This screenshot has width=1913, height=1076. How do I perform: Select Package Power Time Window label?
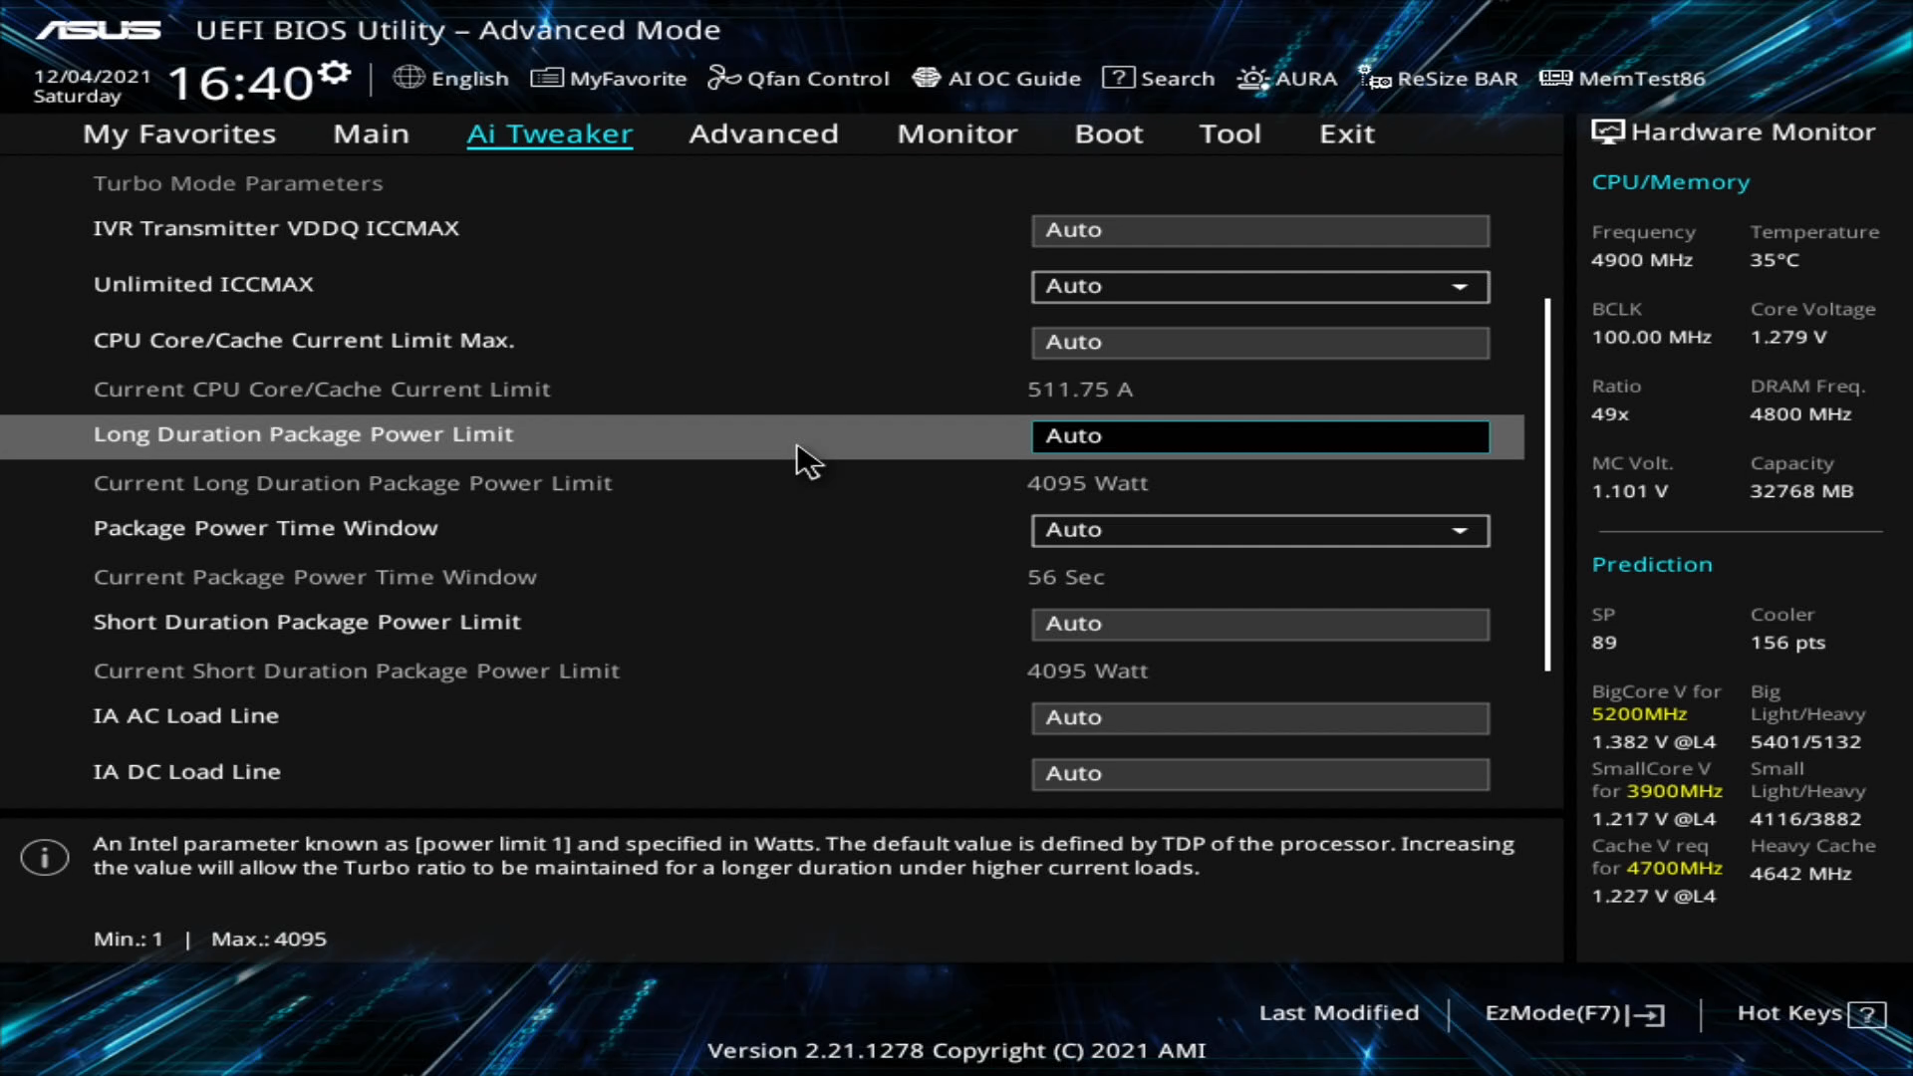(265, 529)
